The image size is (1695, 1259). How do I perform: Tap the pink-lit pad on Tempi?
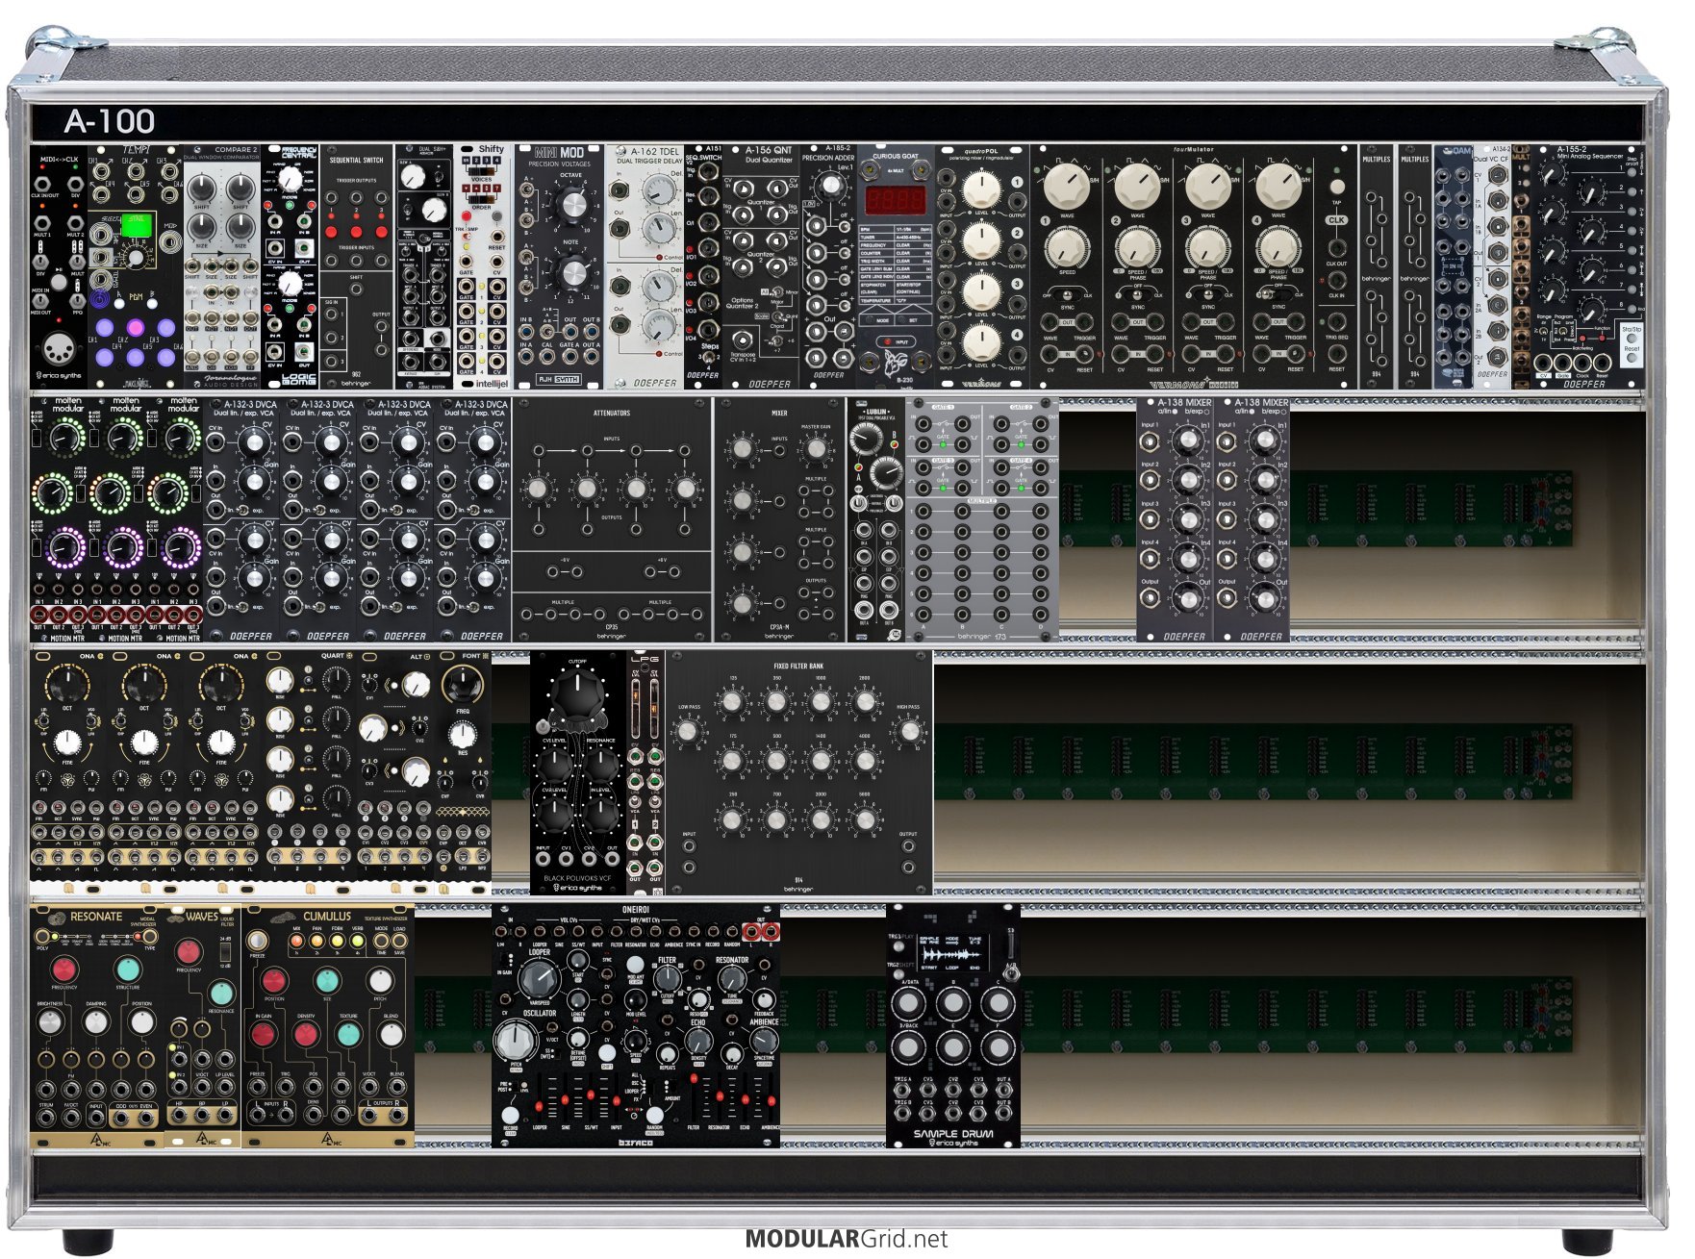coord(136,329)
